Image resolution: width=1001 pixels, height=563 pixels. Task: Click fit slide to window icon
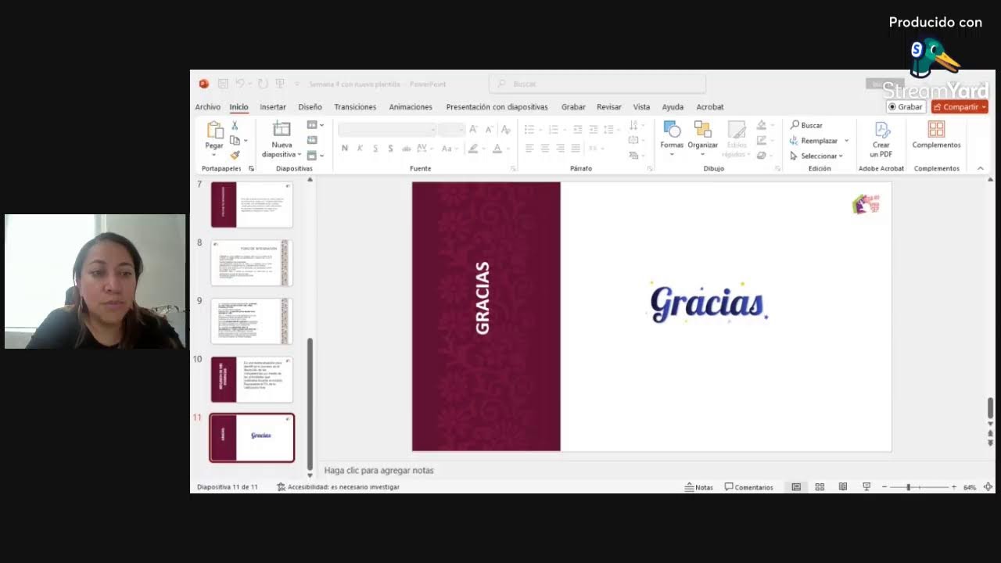tap(988, 487)
